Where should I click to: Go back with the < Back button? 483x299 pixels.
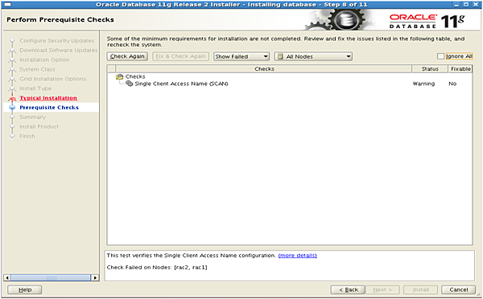pyautogui.click(x=348, y=290)
